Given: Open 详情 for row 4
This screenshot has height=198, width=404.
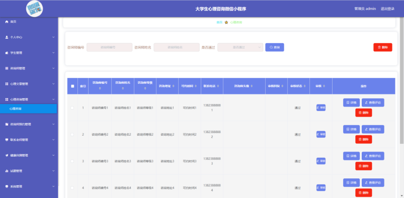Looking at the screenshot, I should 351,183.
